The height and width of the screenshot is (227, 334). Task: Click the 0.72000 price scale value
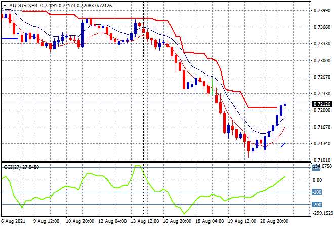(x=322, y=110)
